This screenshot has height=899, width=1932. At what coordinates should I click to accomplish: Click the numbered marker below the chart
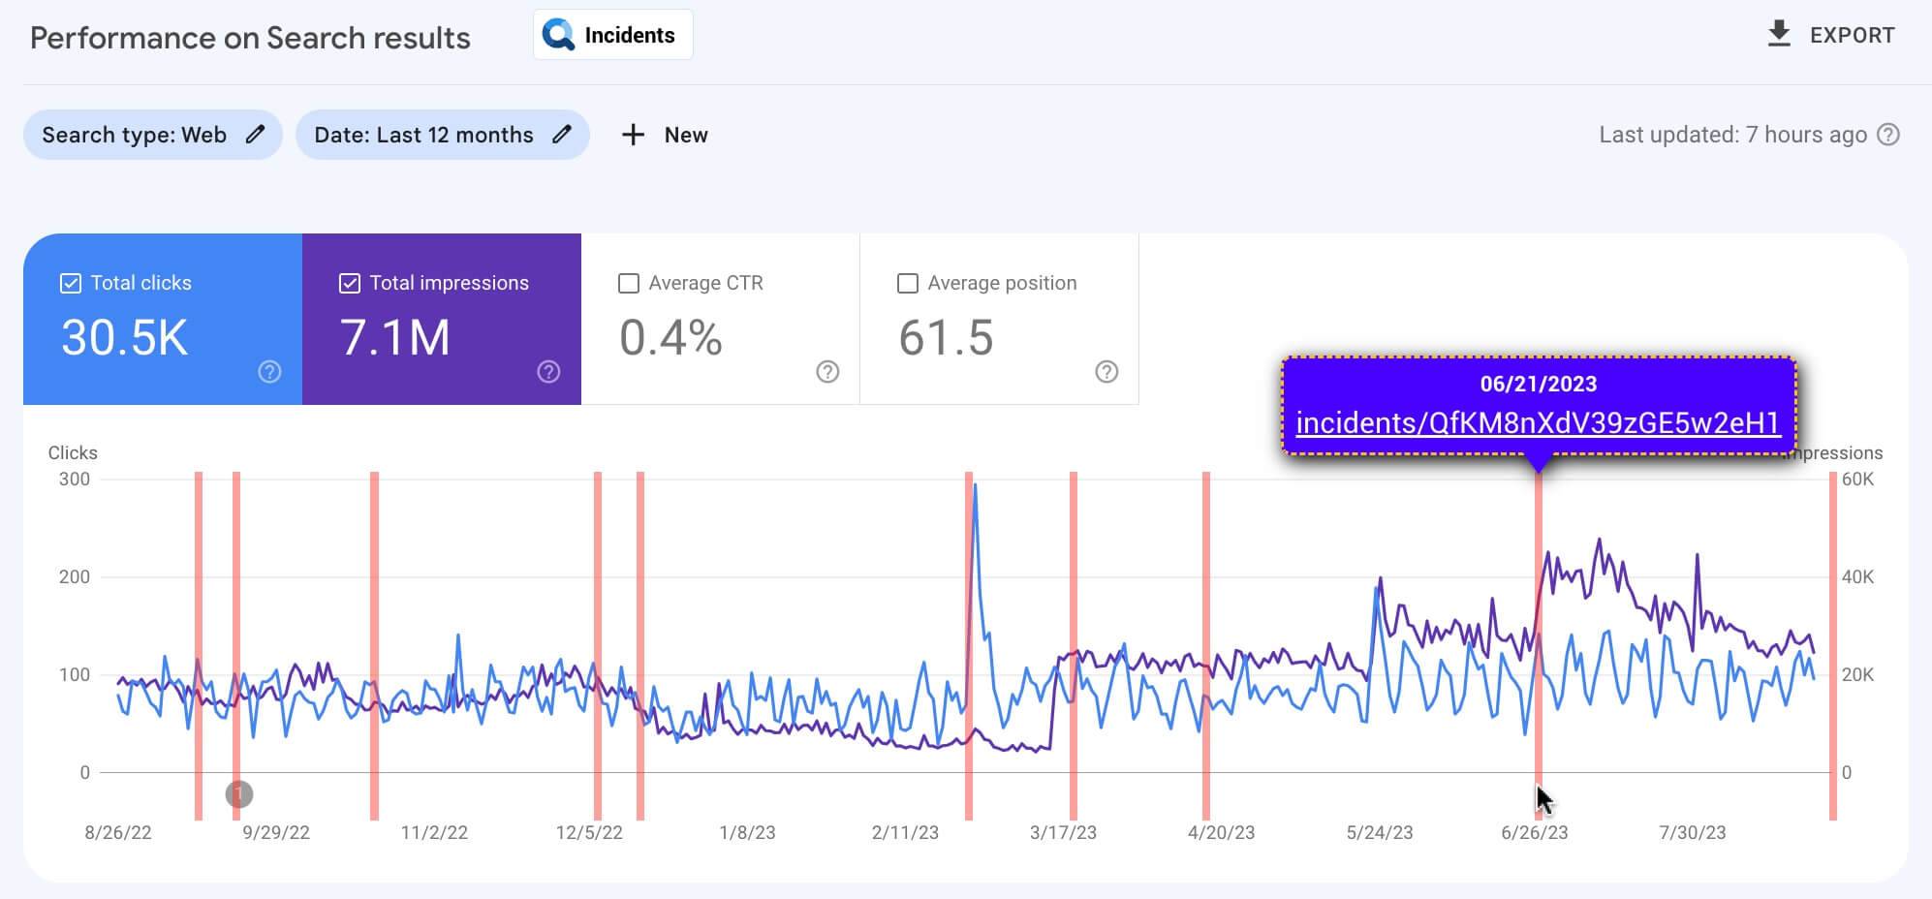238,794
